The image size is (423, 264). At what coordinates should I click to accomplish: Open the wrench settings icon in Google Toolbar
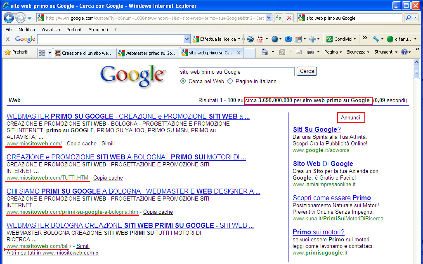(376, 39)
